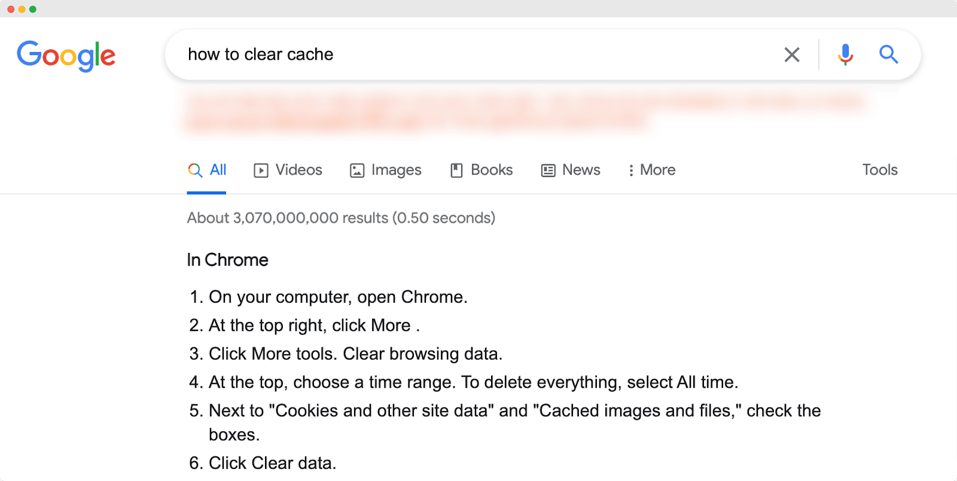Click the yellow minimize traffic light
The height and width of the screenshot is (481, 957).
coord(20,9)
